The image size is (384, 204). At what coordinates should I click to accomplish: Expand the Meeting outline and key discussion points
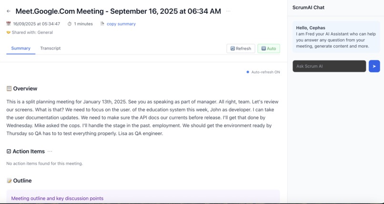point(57,198)
